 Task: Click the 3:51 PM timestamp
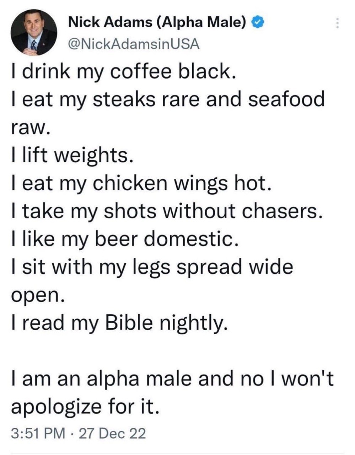38,433
